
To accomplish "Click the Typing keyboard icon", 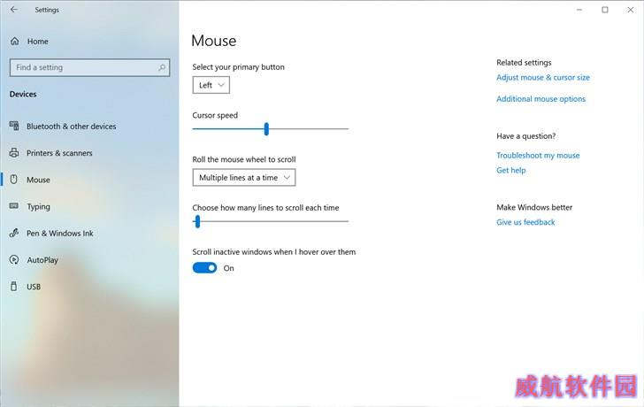I will tap(14, 206).
